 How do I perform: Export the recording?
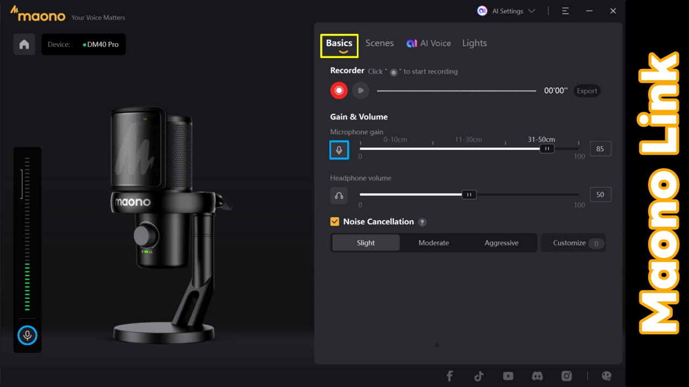(587, 91)
